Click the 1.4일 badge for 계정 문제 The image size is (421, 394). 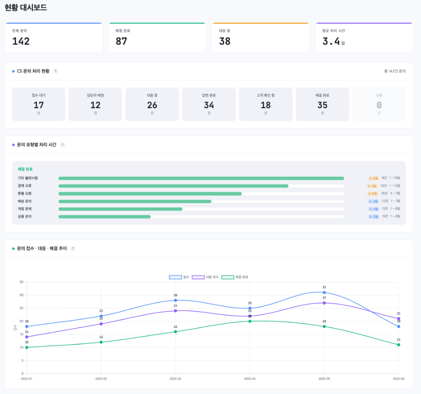[373, 209]
